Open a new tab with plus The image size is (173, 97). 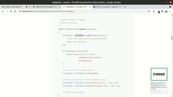[x=125, y=7]
